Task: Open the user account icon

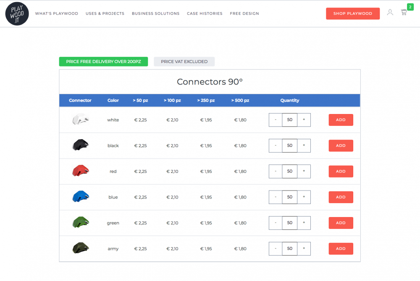Action: (x=390, y=13)
